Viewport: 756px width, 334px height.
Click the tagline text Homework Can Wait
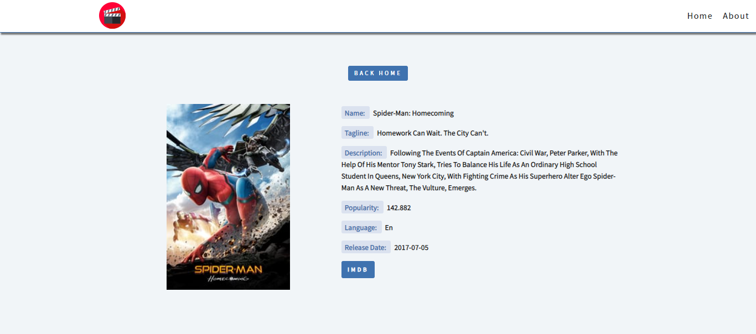tap(433, 133)
